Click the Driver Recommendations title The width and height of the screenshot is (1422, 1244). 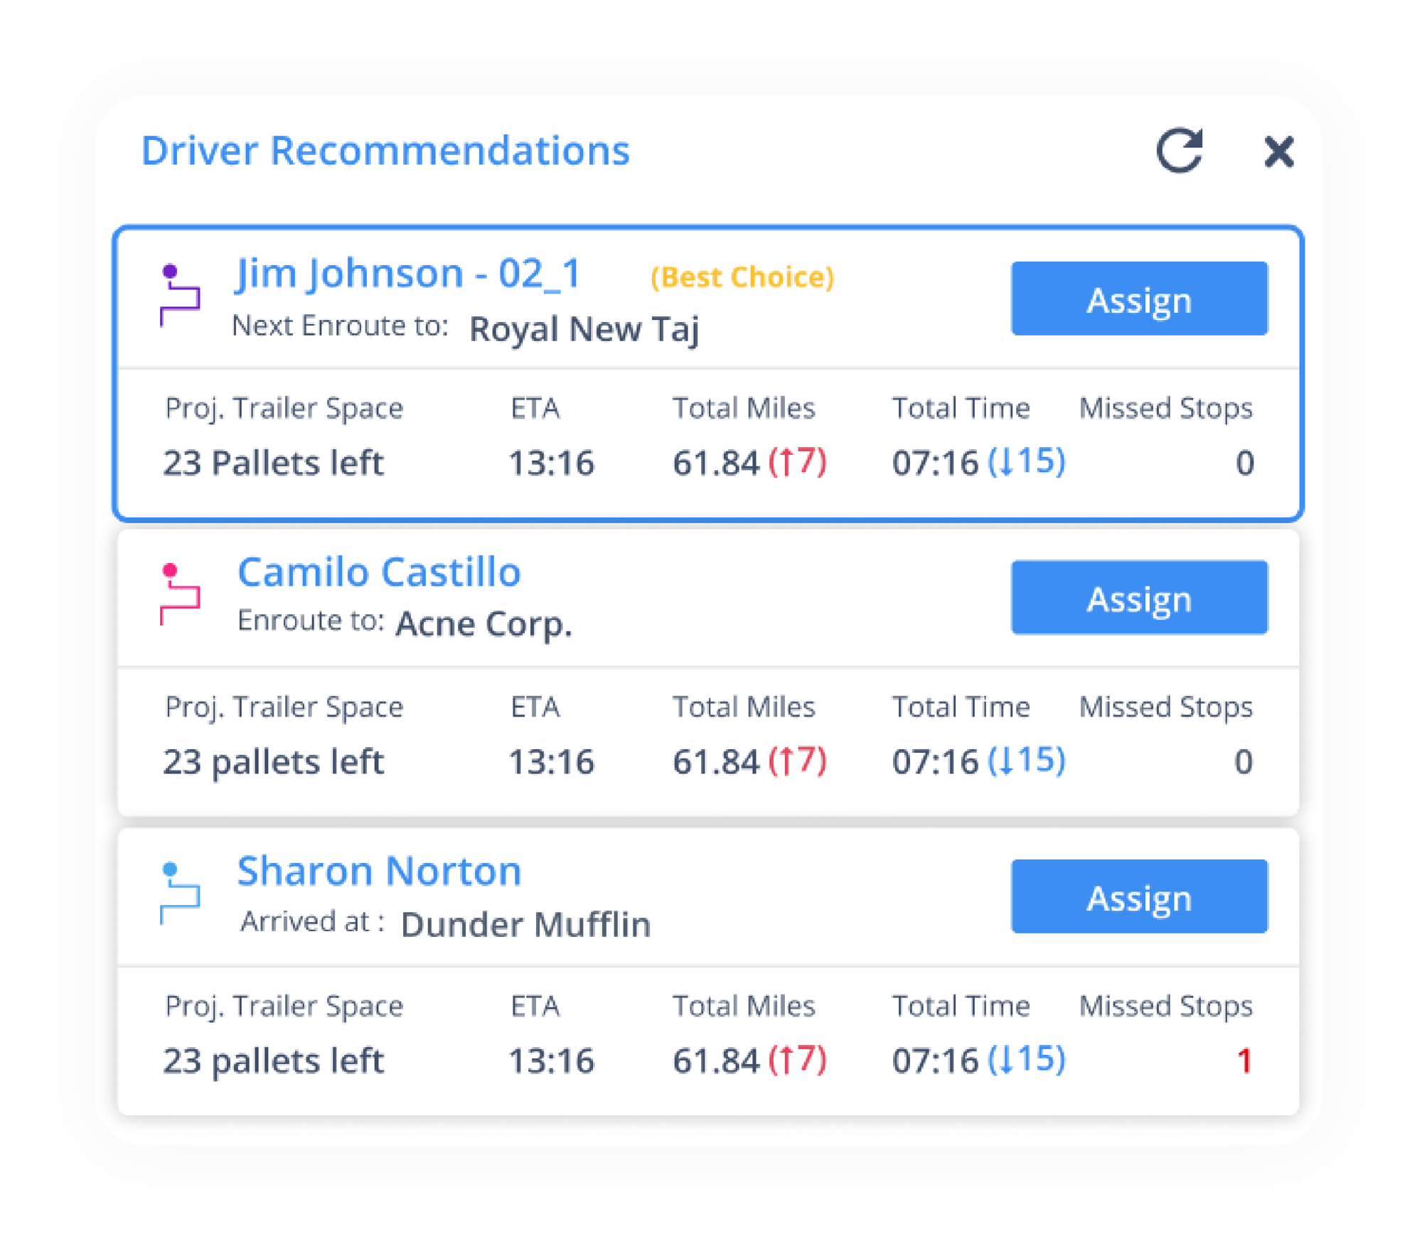click(385, 151)
